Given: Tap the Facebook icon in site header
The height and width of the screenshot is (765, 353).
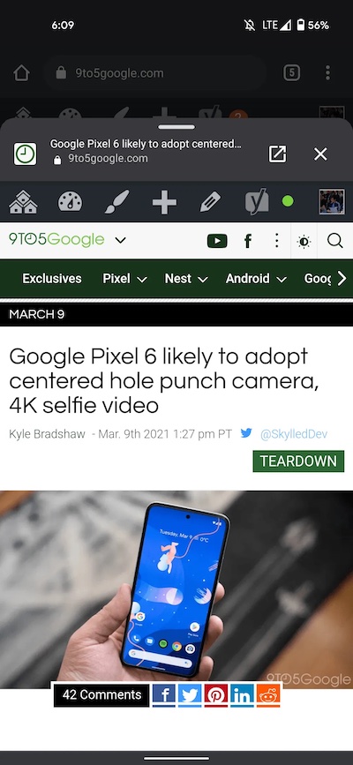Looking at the screenshot, I should tap(247, 241).
